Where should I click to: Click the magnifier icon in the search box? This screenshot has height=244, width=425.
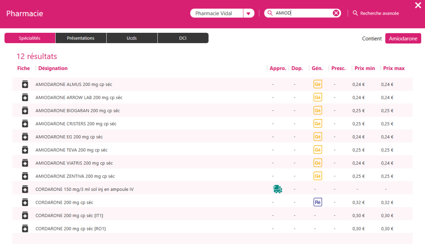tap(270, 13)
